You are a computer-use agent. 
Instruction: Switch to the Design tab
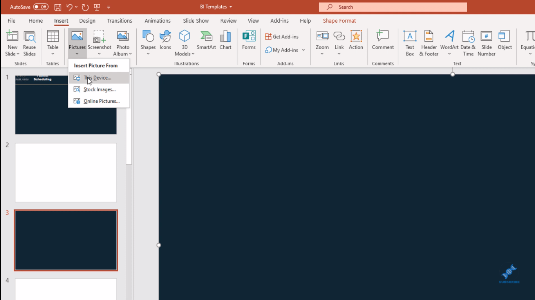click(x=87, y=21)
